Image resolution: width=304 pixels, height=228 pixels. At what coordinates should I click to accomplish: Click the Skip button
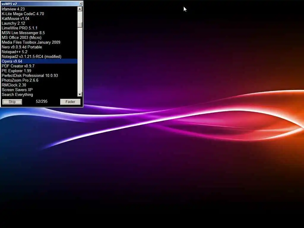pyautogui.click(x=12, y=102)
